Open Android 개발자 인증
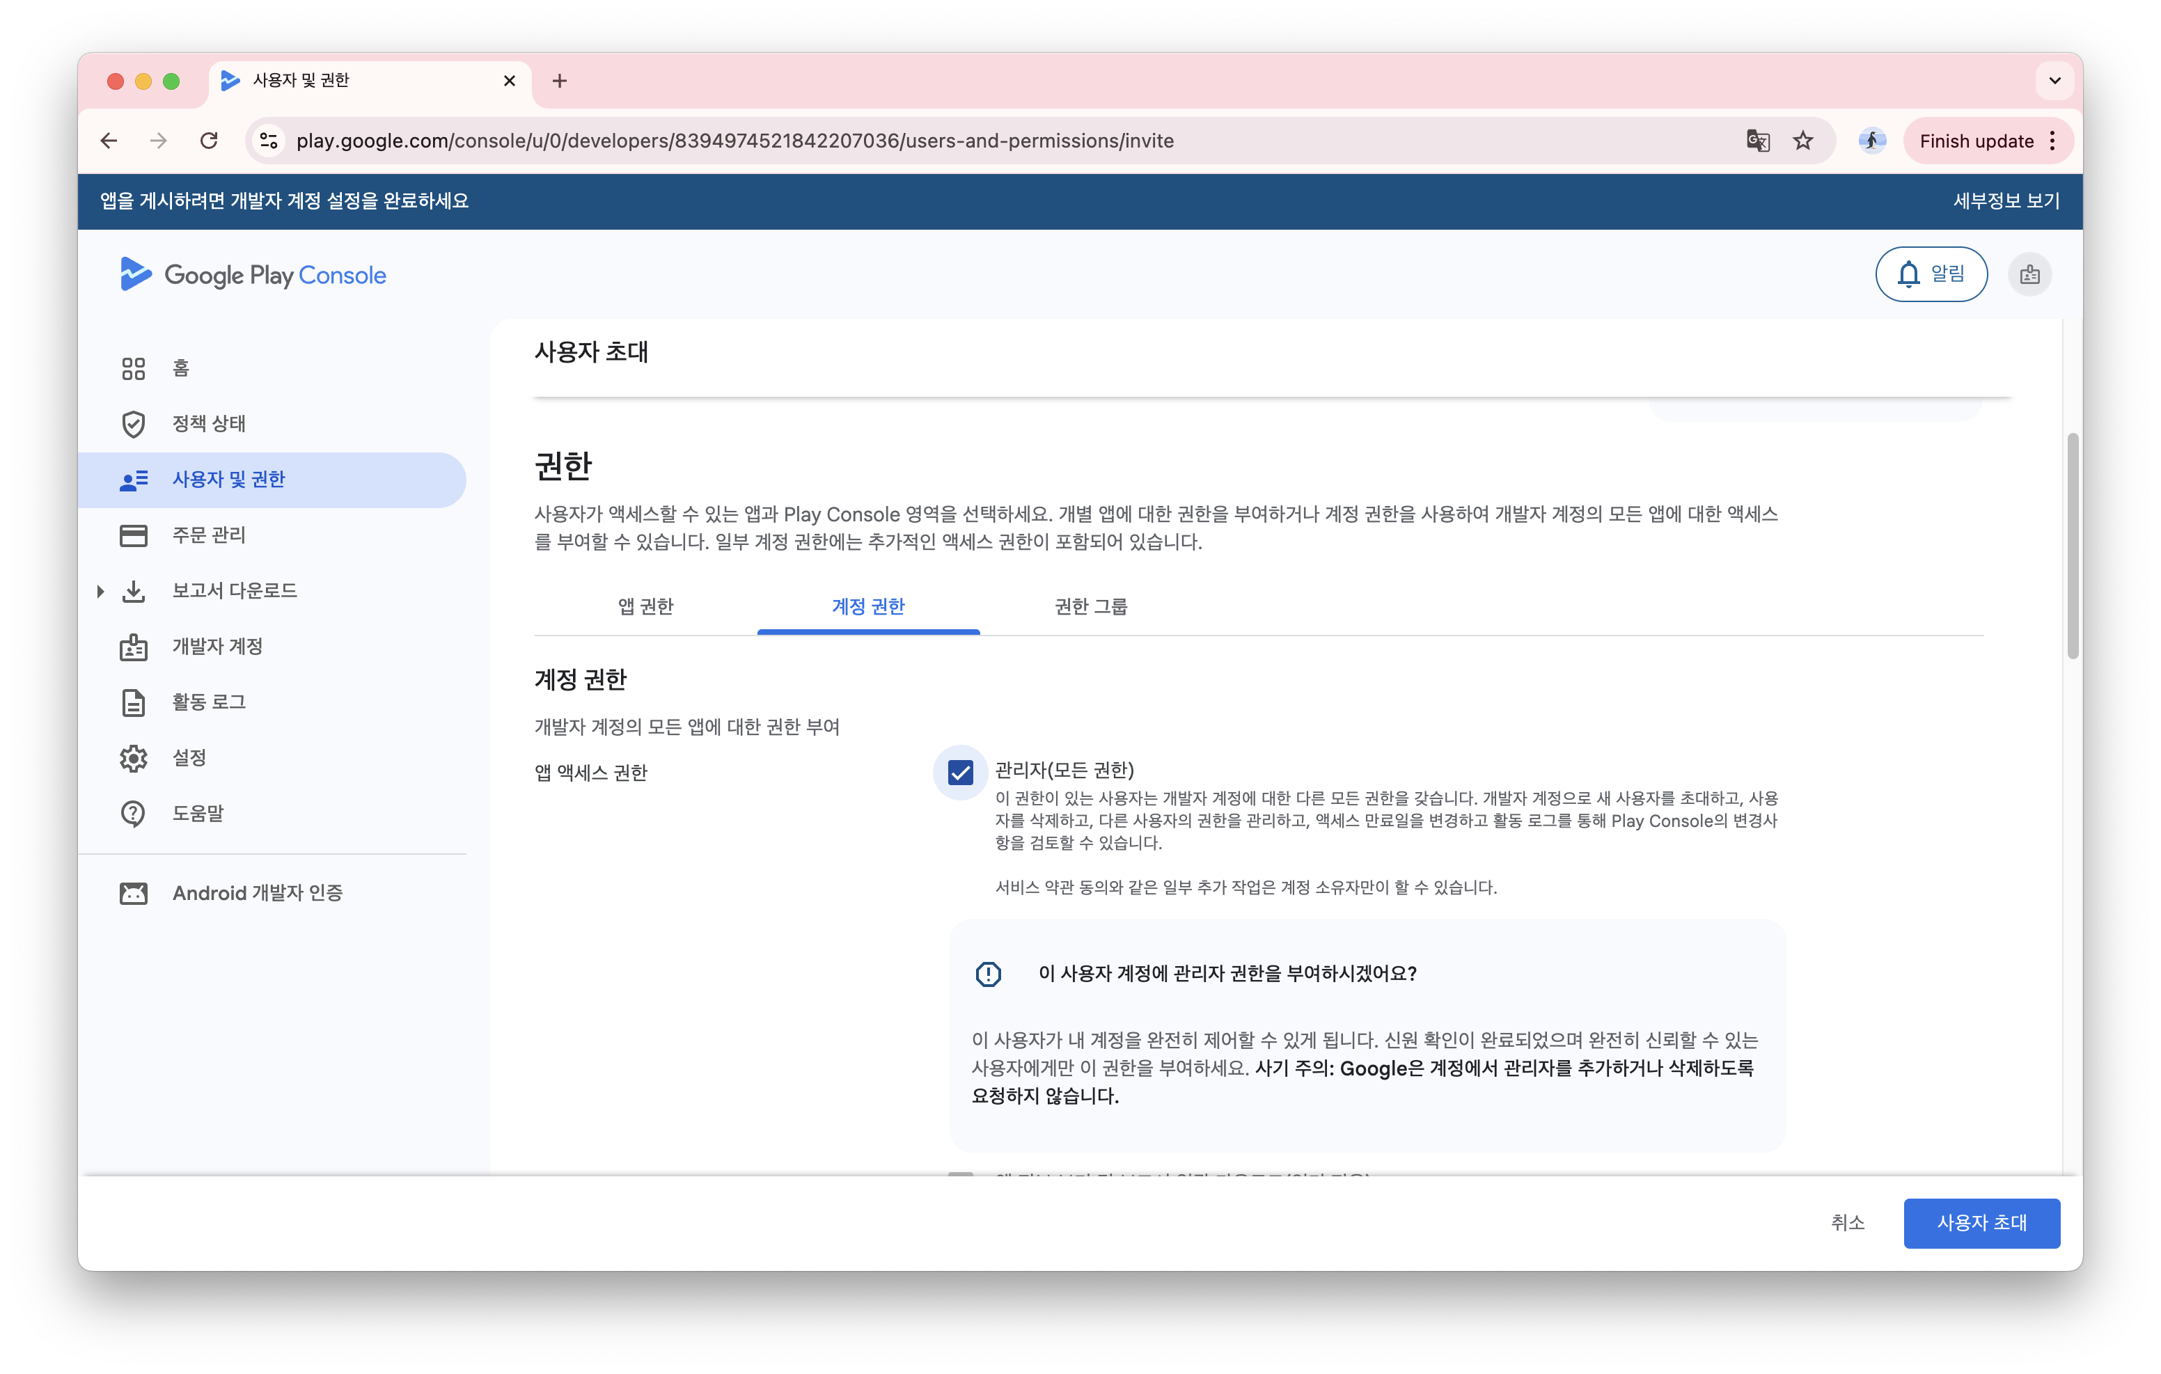Screen dimensions: 2161x1374 [258, 892]
